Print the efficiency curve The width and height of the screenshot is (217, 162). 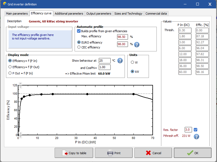click(113, 153)
